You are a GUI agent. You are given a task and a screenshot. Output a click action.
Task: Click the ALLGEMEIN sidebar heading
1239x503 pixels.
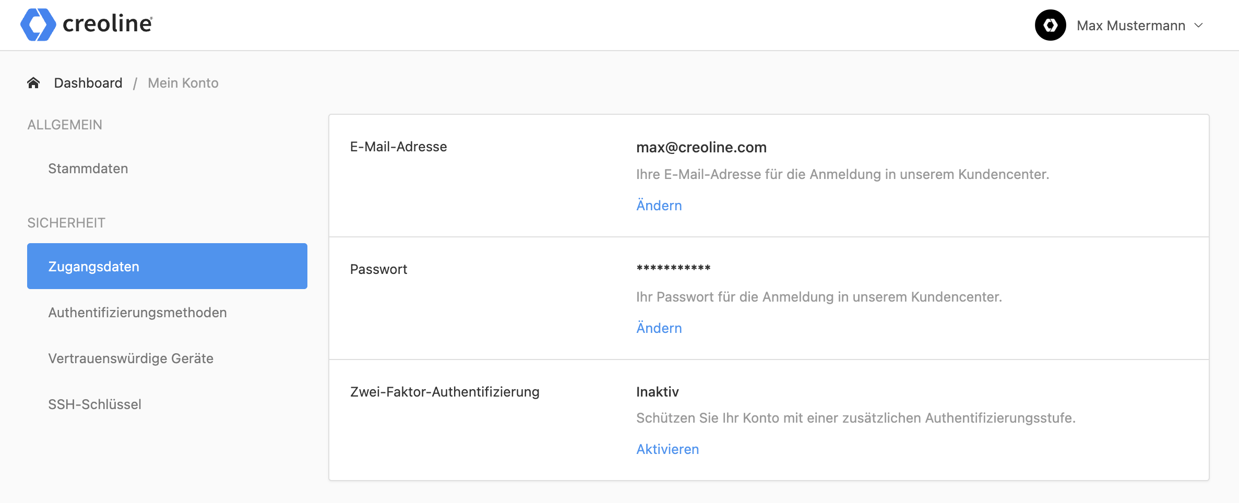click(x=65, y=125)
